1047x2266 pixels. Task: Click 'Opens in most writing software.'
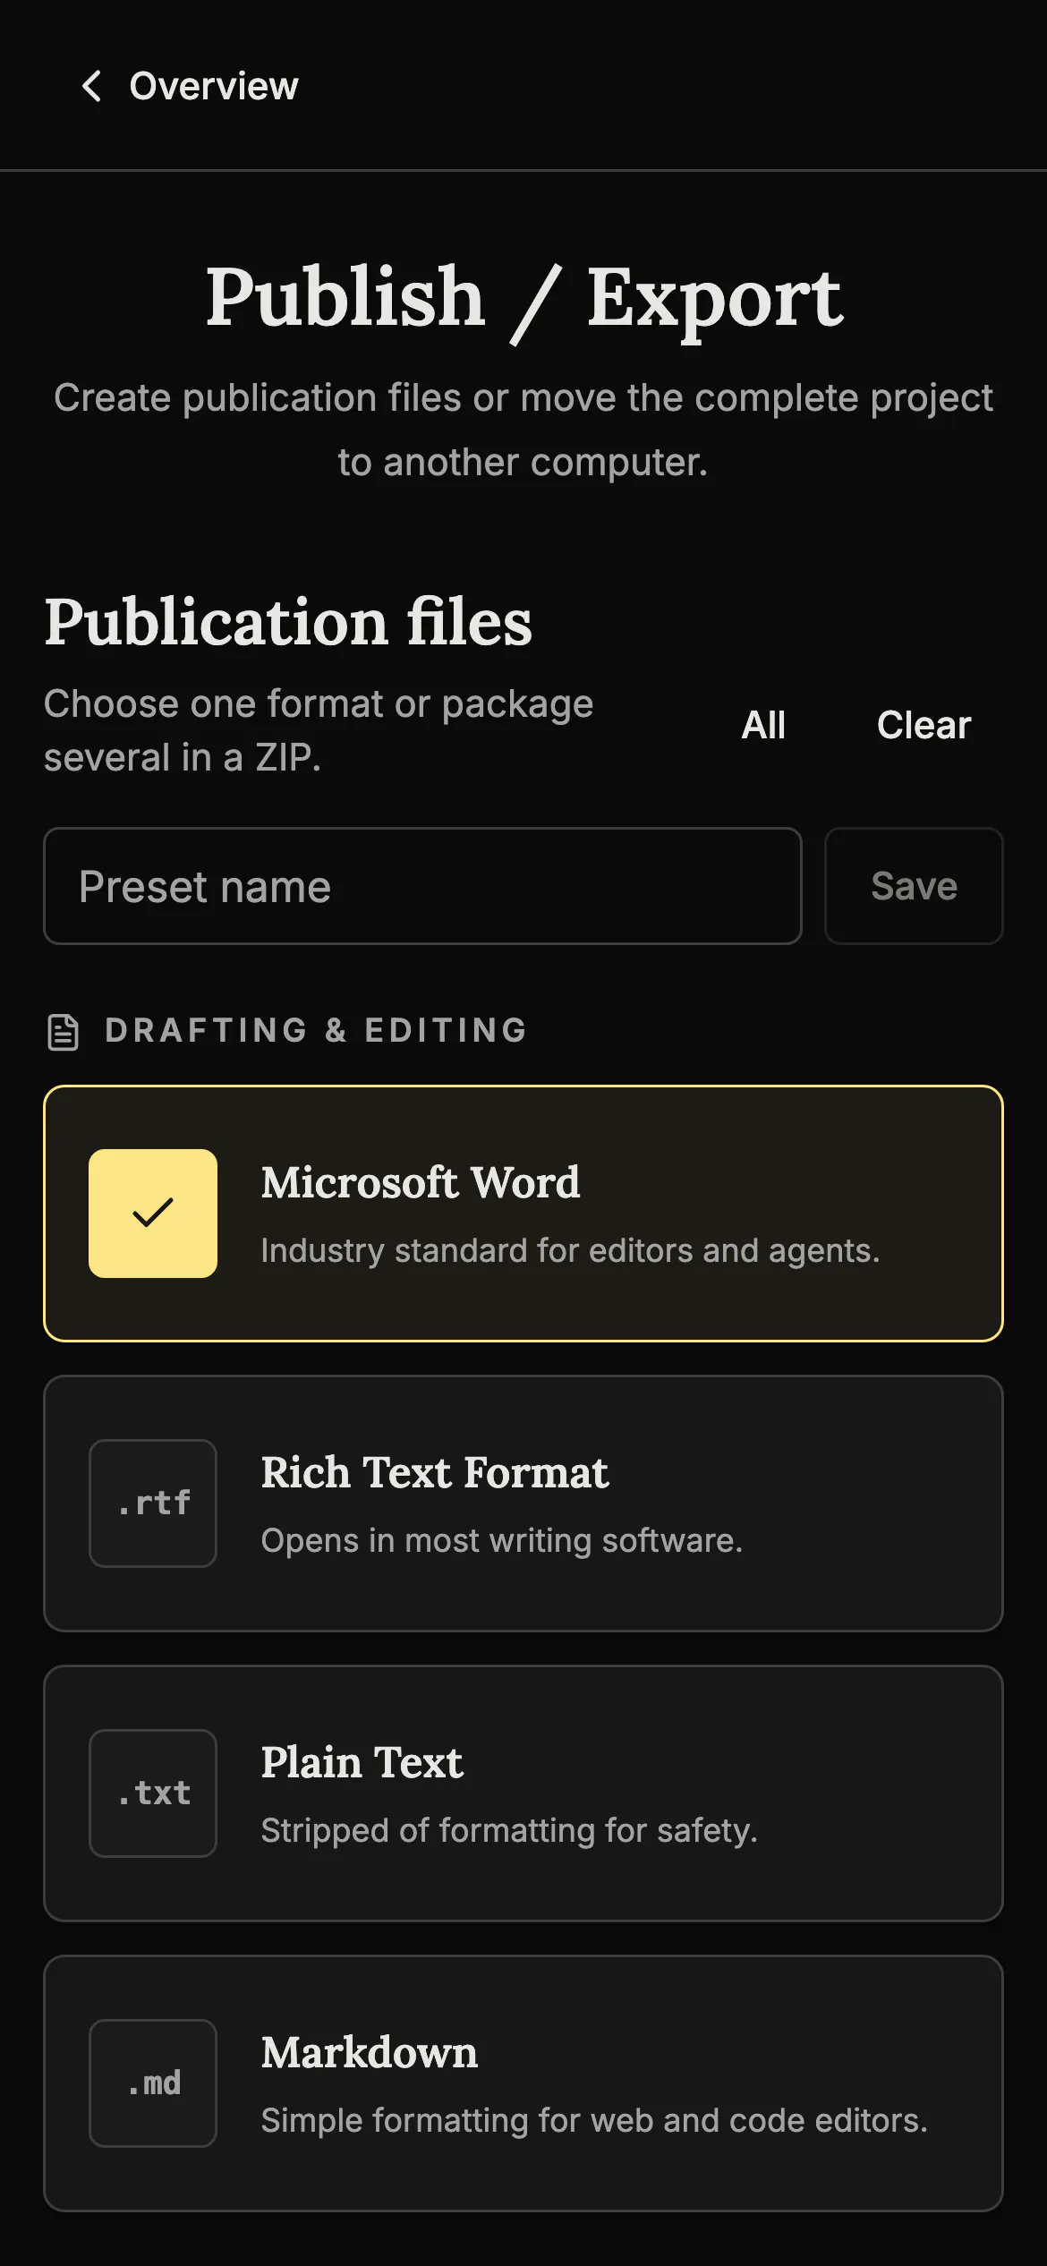pyautogui.click(x=502, y=1541)
